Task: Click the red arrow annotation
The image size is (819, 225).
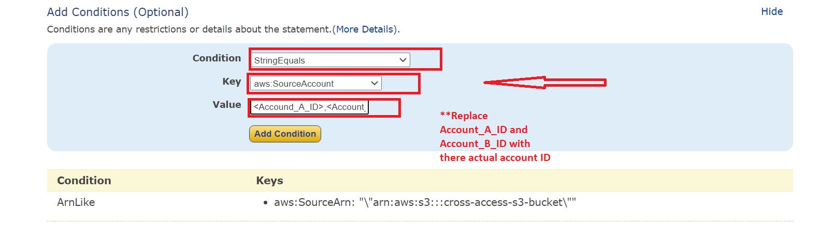Action: (x=544, y=83)
